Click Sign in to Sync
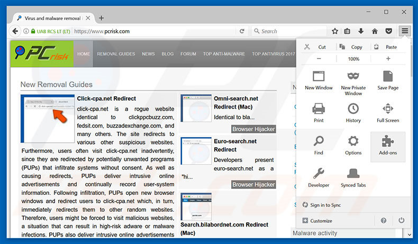Image resolution: width=418 pixels, height=244 pixels. 322,205
